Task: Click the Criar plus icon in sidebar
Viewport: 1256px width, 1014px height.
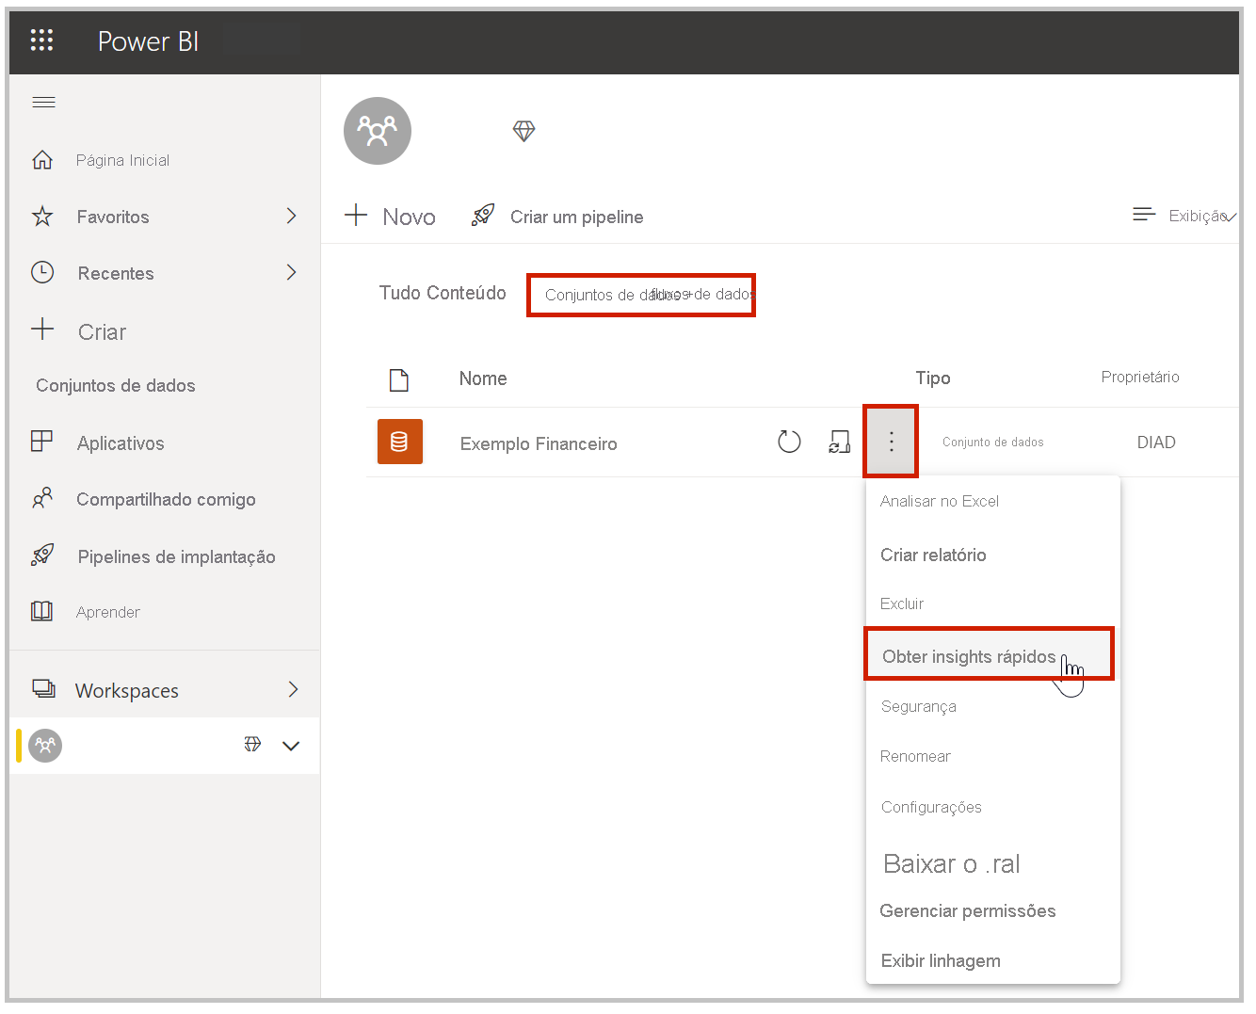Action: coord(42,330)
